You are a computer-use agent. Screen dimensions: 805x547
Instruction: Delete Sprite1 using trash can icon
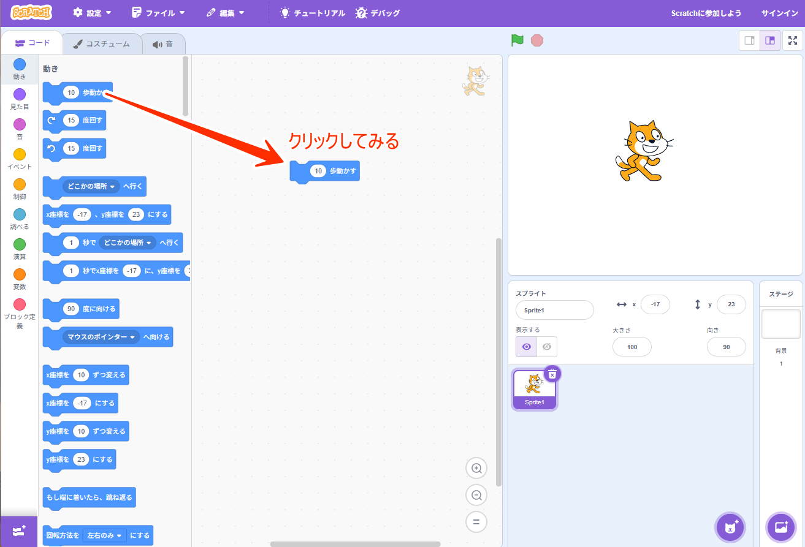[552, 374]
